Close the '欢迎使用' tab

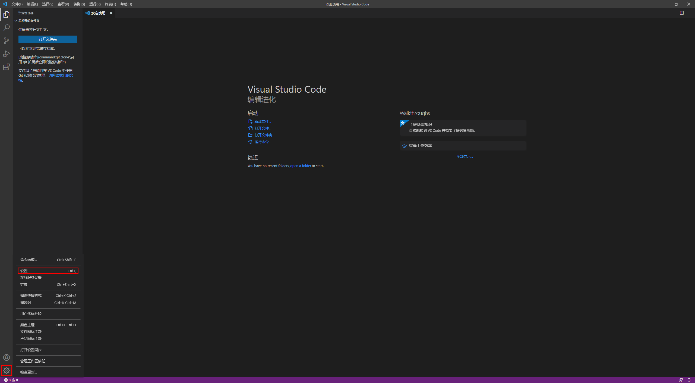click(x=111, y=13)
